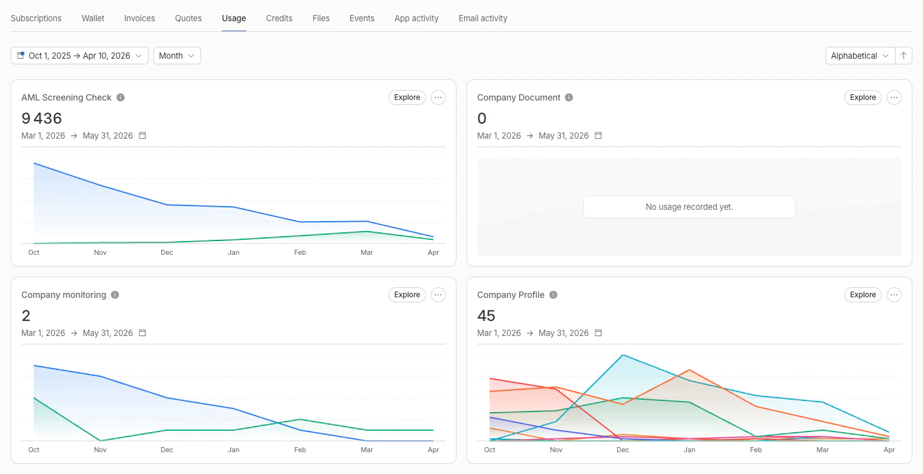Open calendar icon on Company Document period
This screenshot has height=474, width=923.
(598, 136)
